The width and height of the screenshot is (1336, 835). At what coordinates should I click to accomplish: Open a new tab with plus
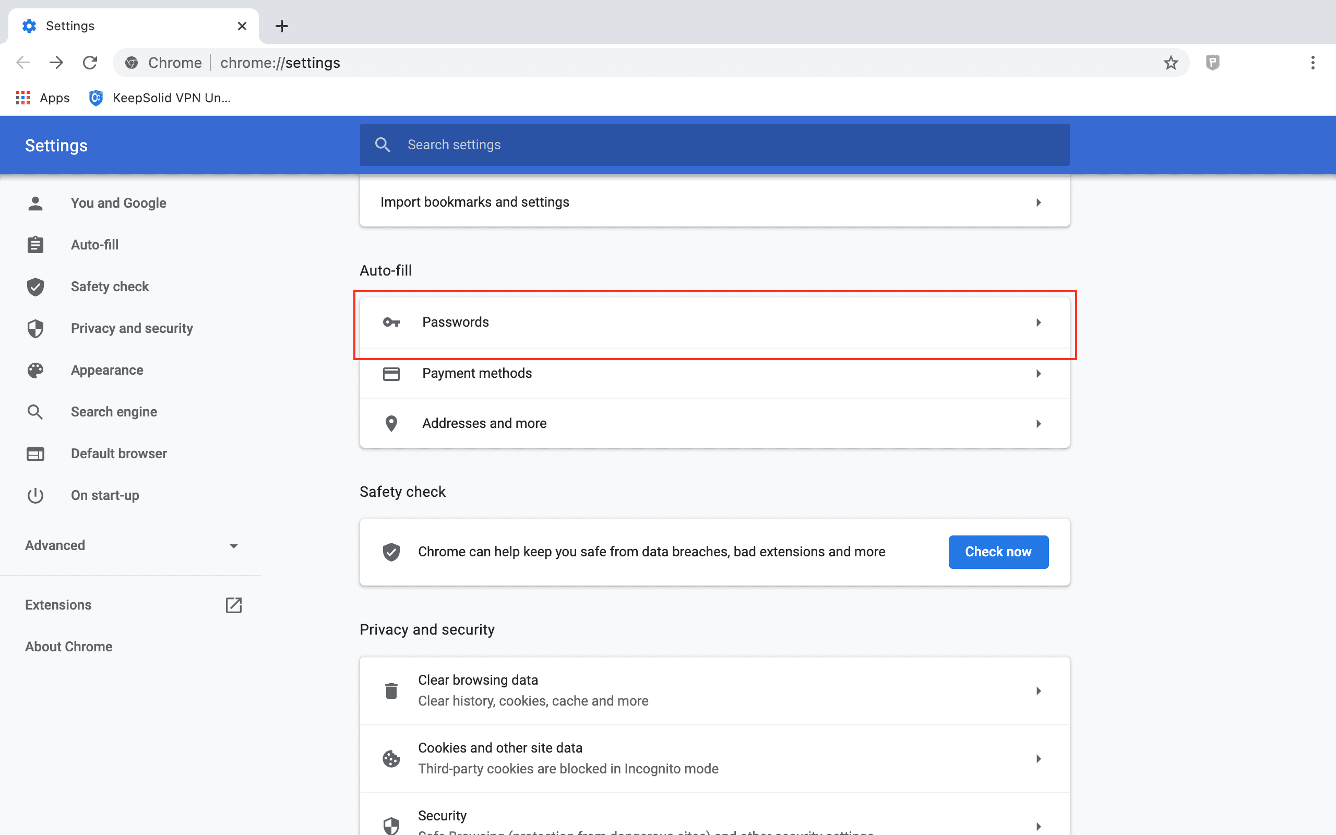(282, 26)
